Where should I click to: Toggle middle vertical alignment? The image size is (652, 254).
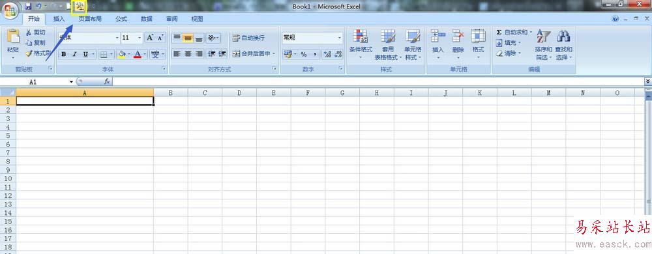188,38
